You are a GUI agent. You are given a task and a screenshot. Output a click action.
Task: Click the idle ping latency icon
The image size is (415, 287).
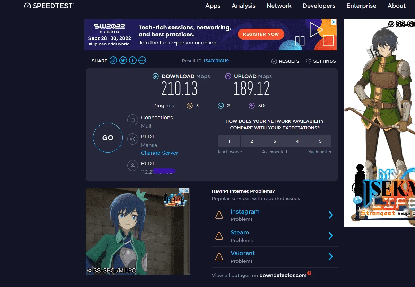click(x=190, y=106)
